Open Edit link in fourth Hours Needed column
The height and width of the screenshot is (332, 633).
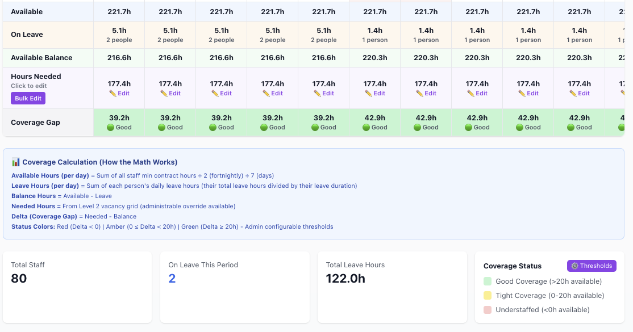point(277,94)
